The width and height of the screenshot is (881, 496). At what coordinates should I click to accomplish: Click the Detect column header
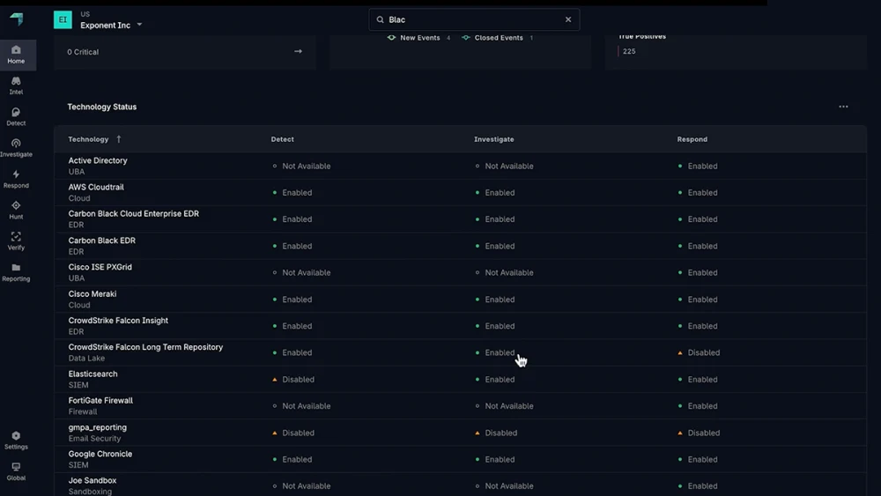pyautogui.click(x=282, y=139)
